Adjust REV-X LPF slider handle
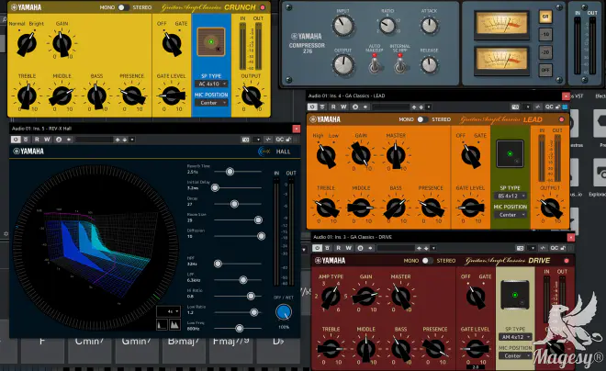The width and height of the screenshot is (606, 371). [x=243, y=279]
